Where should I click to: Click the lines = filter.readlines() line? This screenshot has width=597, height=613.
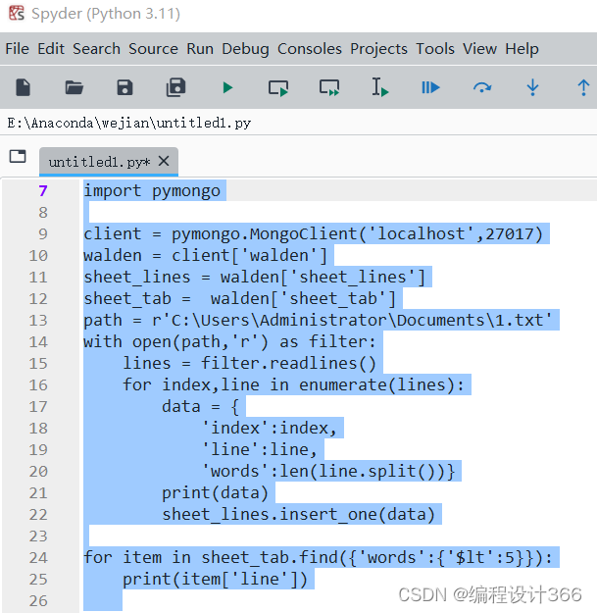pyautogui.click(x=249, y=363)
